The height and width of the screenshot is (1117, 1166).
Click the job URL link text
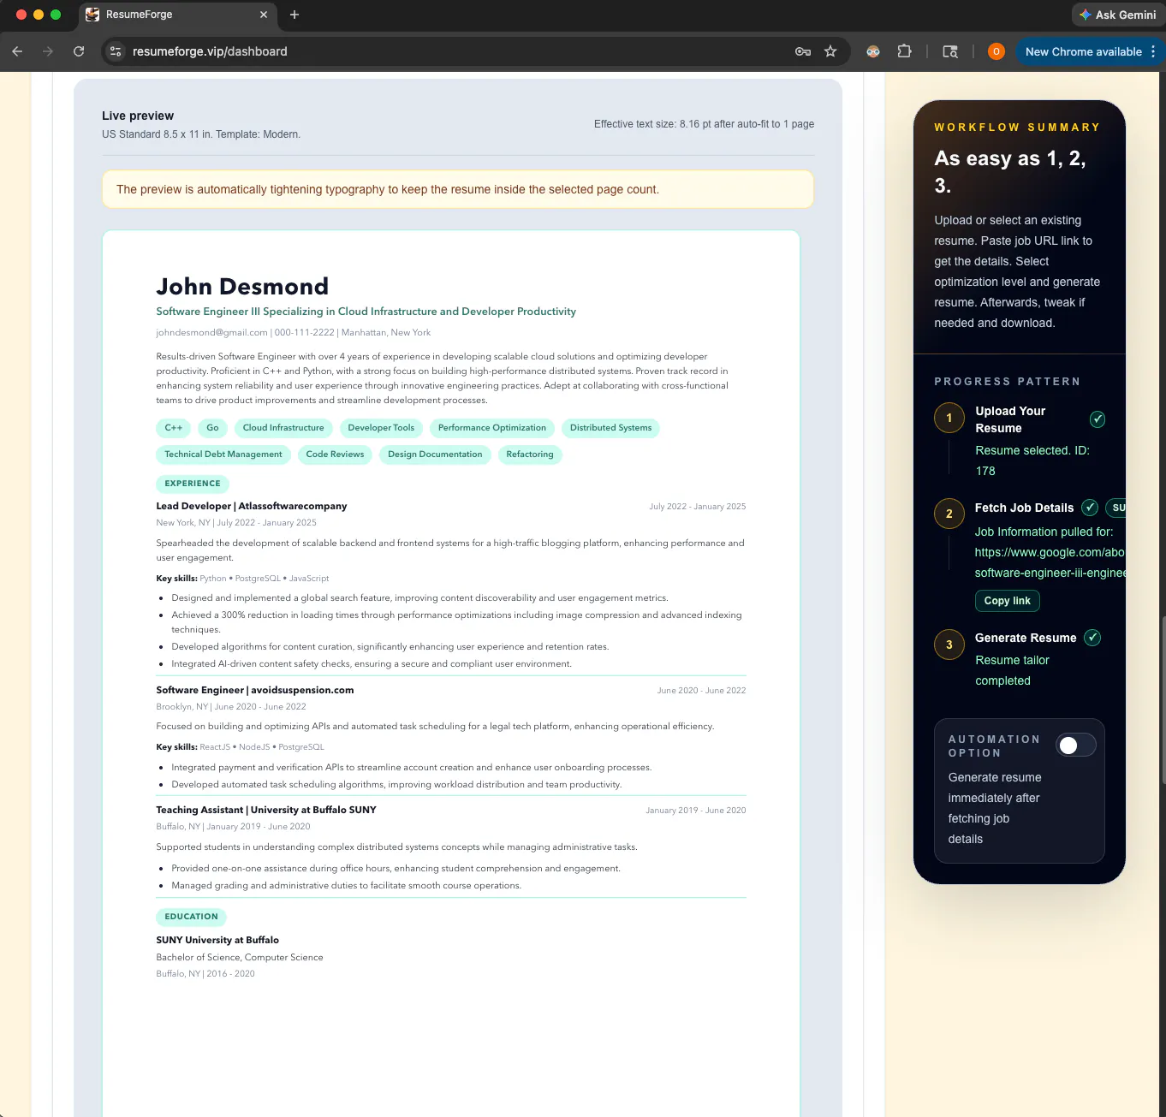tap(1050, 562)
